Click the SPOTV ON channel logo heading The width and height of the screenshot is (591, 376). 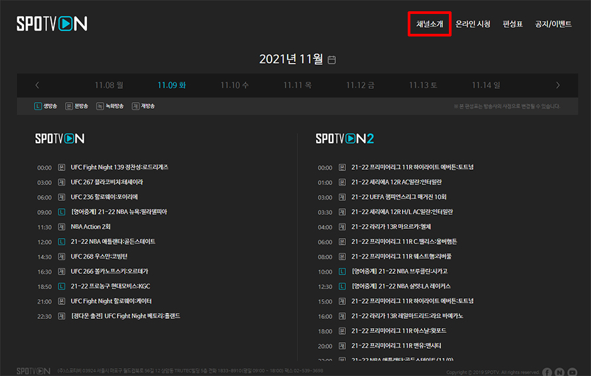tap(60, 139)
